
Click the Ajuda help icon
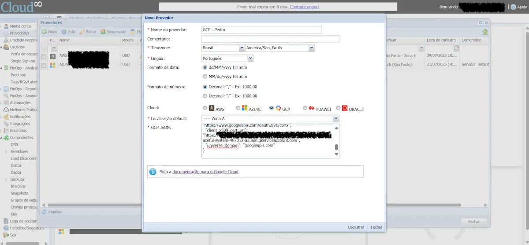tap(513, 7)
